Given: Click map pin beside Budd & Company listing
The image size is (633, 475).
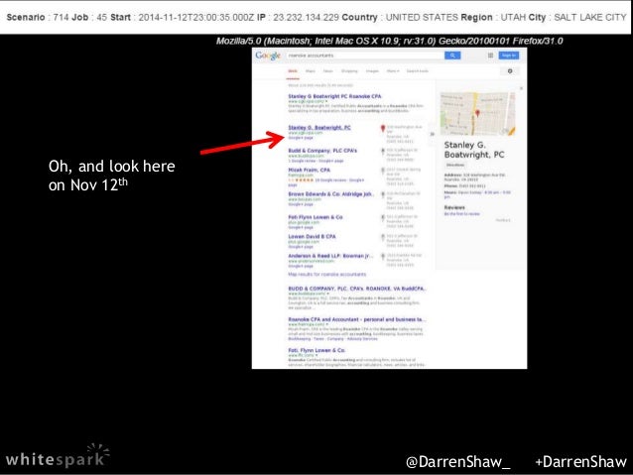Looking at the screenshot, I should [383, 152].
